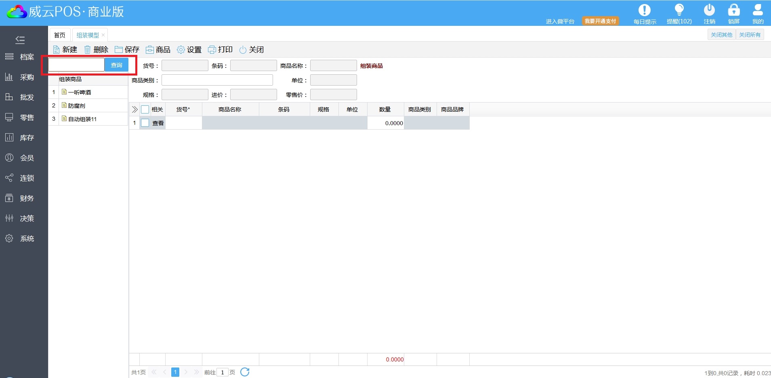771x378 pixels.
Task: Click the 删除 (Delete) trash icon
Action: click(x=87, y=50)
